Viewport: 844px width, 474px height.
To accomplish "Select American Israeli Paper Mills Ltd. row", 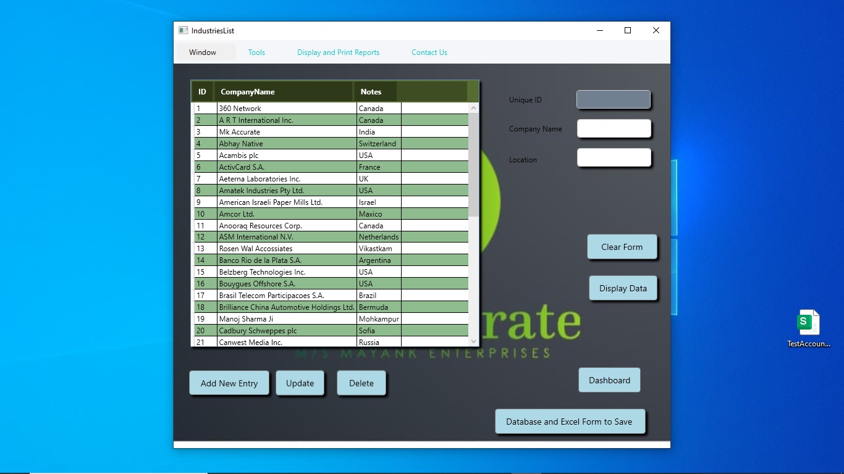I will [x=331, y=202].
